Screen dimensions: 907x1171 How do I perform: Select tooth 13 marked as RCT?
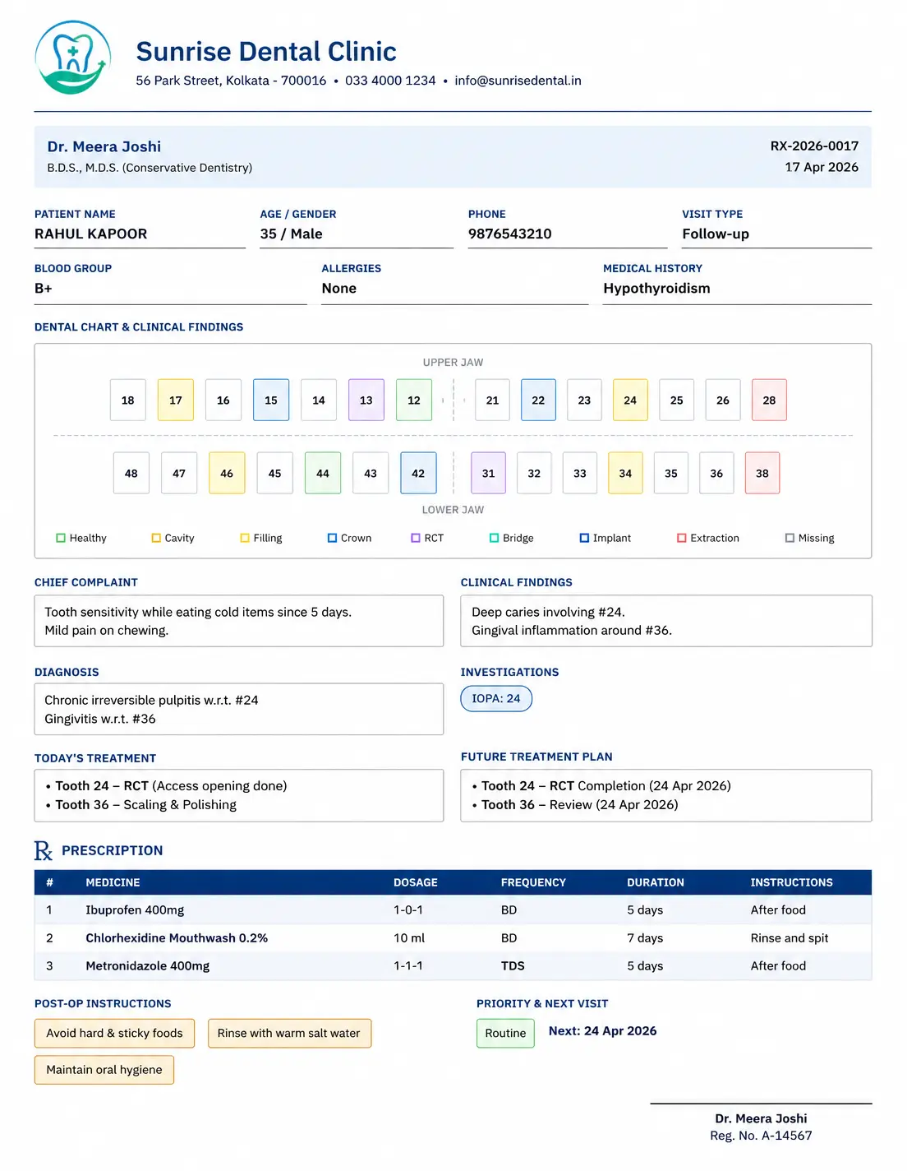point(366,400)
